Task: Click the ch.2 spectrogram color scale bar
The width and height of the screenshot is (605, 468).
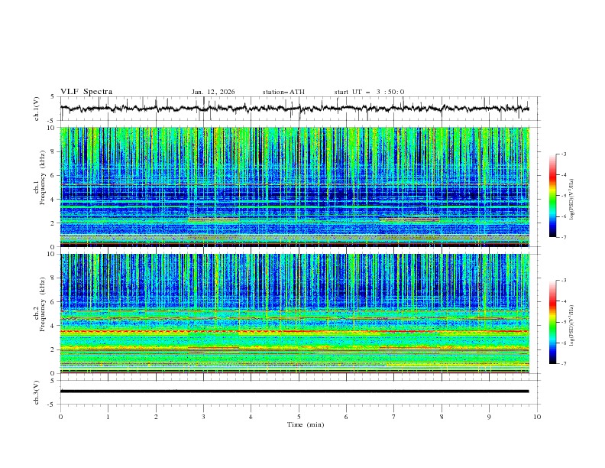Action: pos(552,322)
